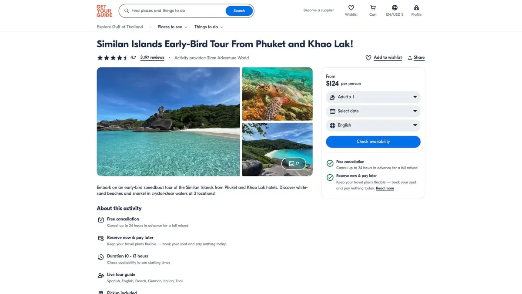
Task: Click the turtle snorkeling photo thumbnail
Action: (277, 93)
